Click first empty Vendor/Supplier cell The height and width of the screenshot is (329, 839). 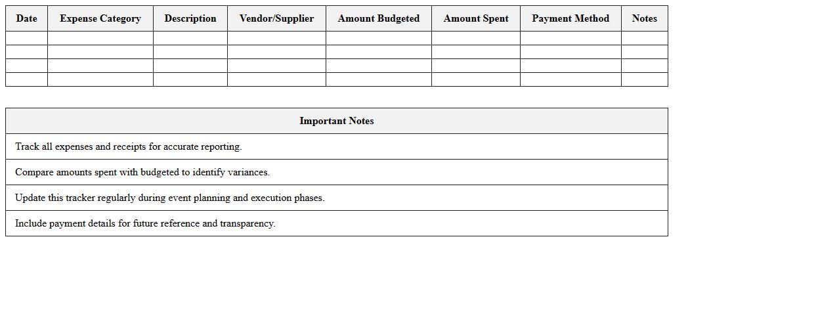point(276,38)
